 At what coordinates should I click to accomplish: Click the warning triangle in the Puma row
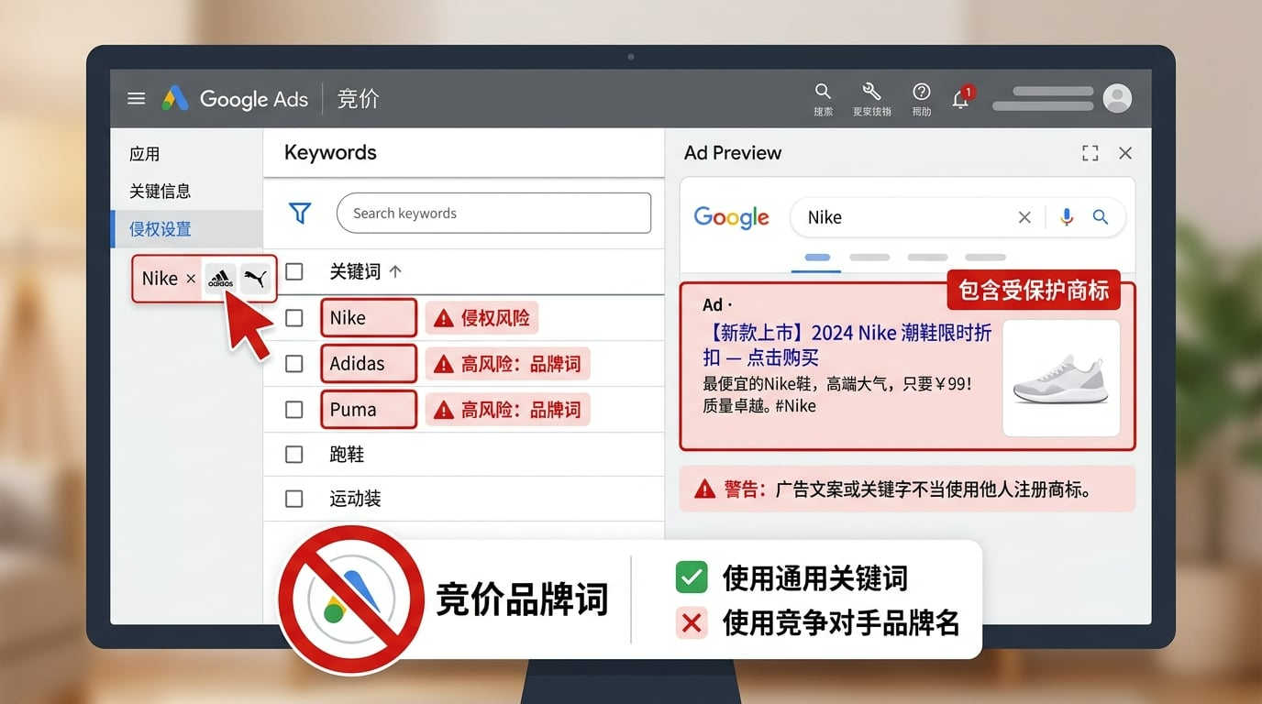pos(444,410)
